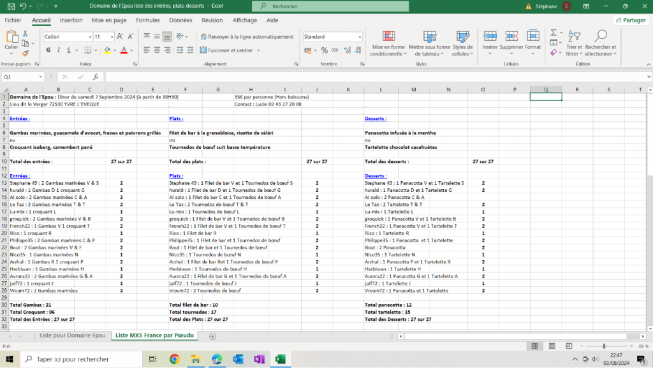Click the AutoSum sigma icon
Viewport: 653px width, 368px height.
554,33
